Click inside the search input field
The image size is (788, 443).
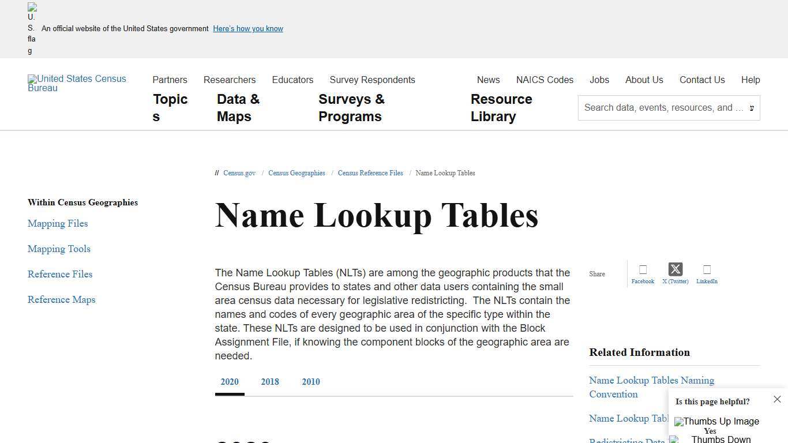tap(658, 108)
